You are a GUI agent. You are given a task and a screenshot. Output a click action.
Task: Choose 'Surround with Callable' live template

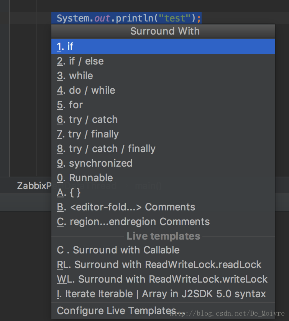pyautogui.click(x=163, y=250)
